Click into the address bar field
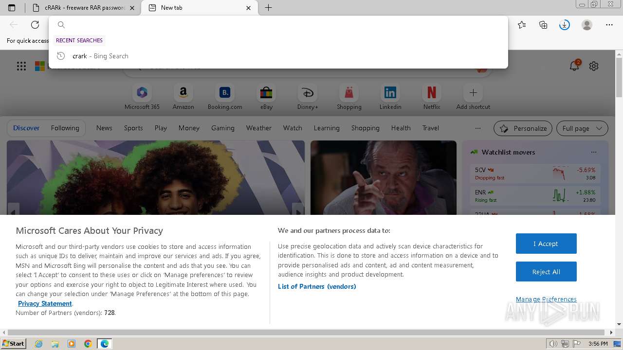The height and width of the screenshot is (350, 623). (278, 25)
